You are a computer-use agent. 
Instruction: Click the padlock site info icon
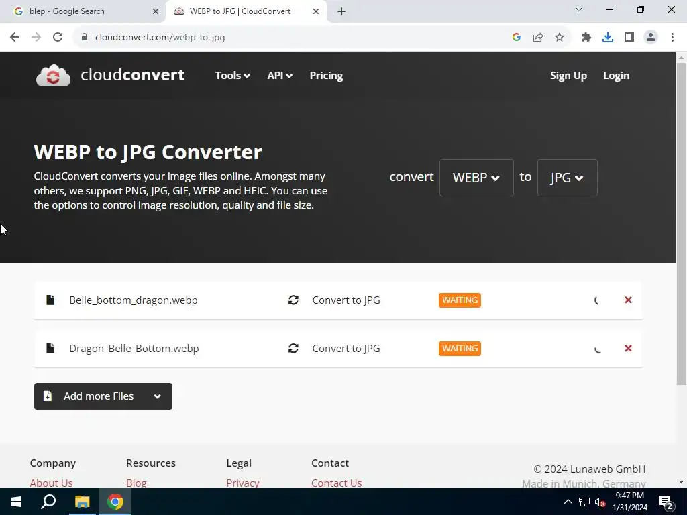point(85,37)
